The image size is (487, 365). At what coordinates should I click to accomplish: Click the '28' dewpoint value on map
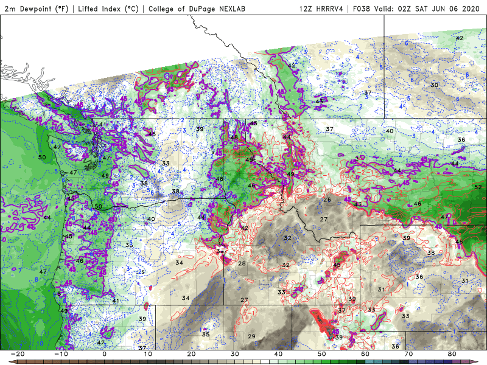tap(242, 263)
